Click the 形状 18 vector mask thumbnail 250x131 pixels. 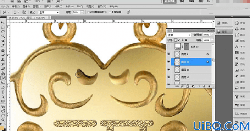[x=187, y=47]
